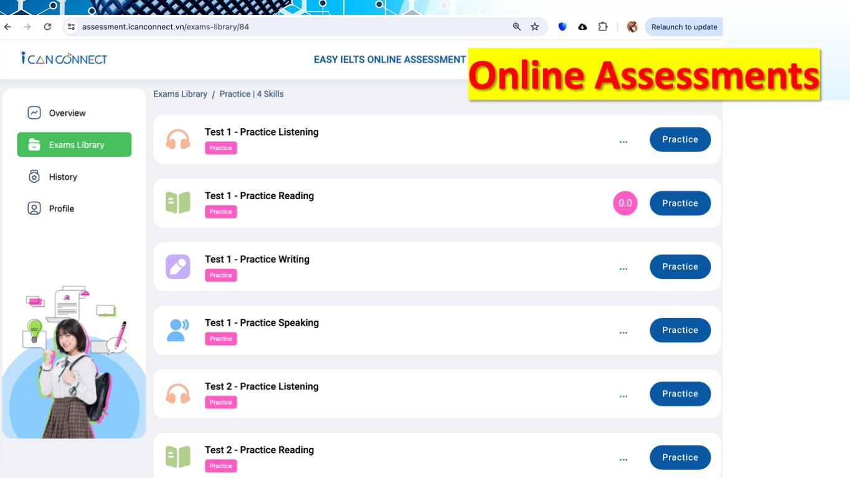
Task: Expand three-dot options for Test 2 Listening
Action: pos(623,396)
